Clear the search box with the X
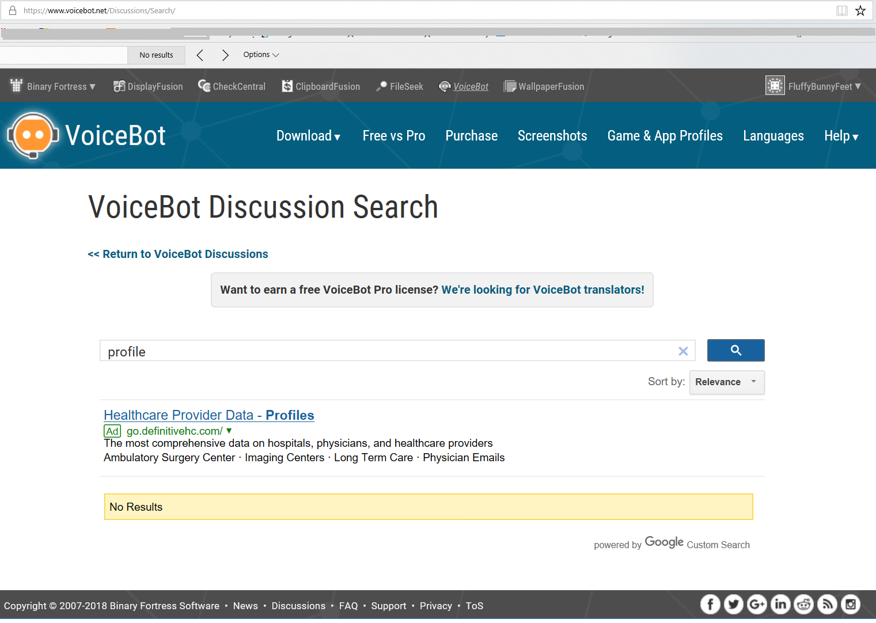The width and height of the screenshot is (876, 623). [683, 351]
